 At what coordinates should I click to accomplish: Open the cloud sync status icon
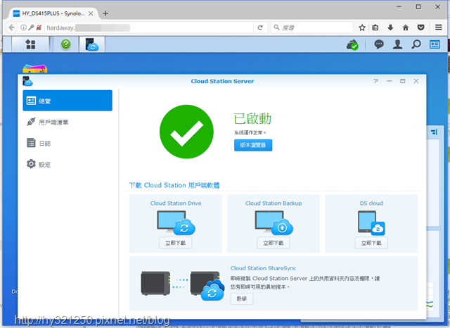(352, 44)
